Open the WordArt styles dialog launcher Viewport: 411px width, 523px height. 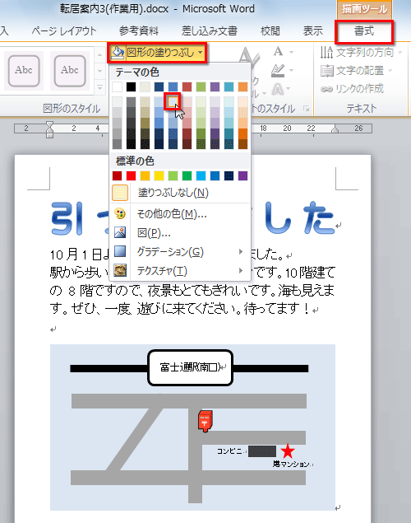[306, 109]
